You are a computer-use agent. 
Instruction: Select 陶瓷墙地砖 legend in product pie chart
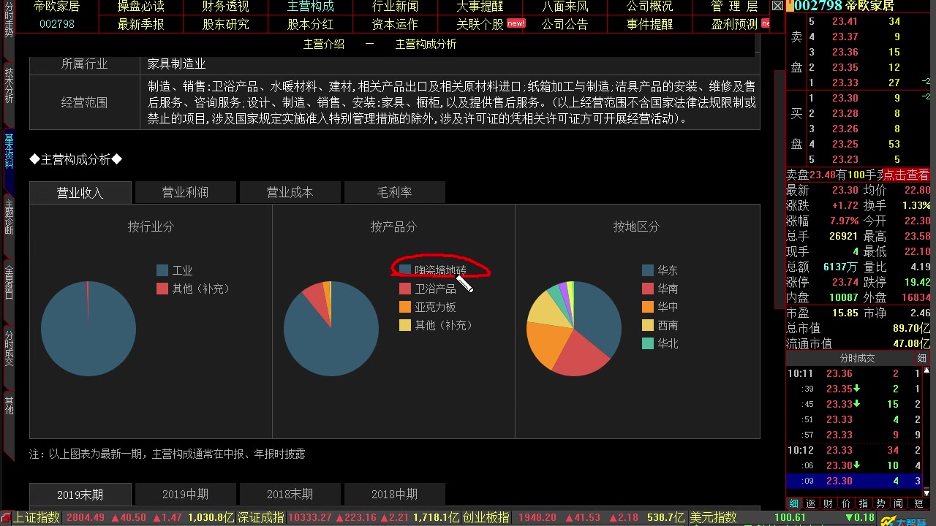439,269
